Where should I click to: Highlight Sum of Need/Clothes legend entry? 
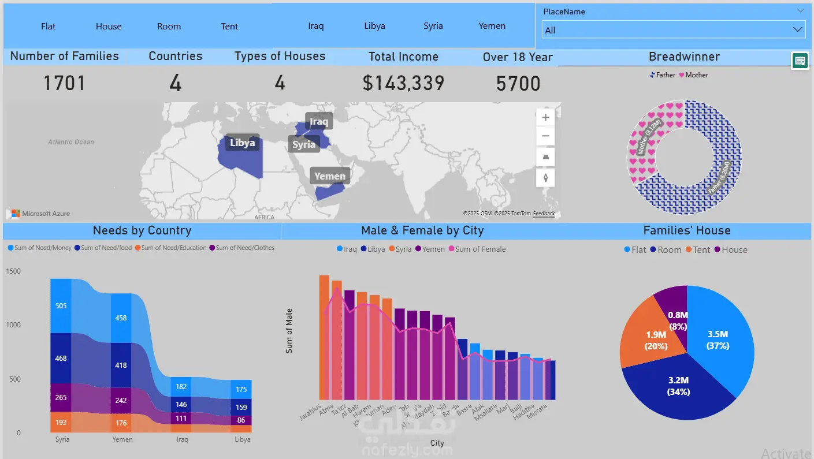tap(242, 248)
